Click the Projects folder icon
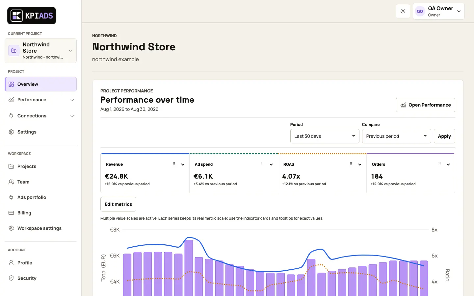 [11, 166]
